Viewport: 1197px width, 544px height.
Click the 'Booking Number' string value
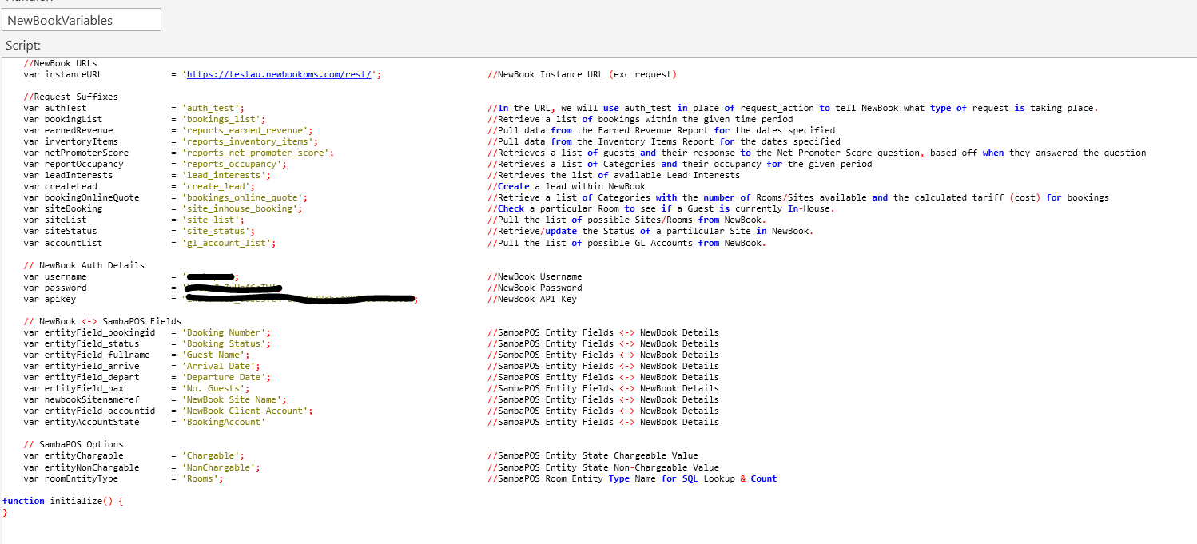(x=225, y=332)
